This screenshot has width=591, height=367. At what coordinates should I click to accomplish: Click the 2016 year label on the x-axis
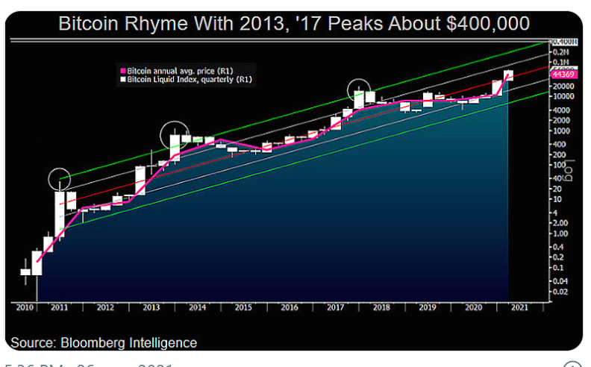[x=289, y=307]
